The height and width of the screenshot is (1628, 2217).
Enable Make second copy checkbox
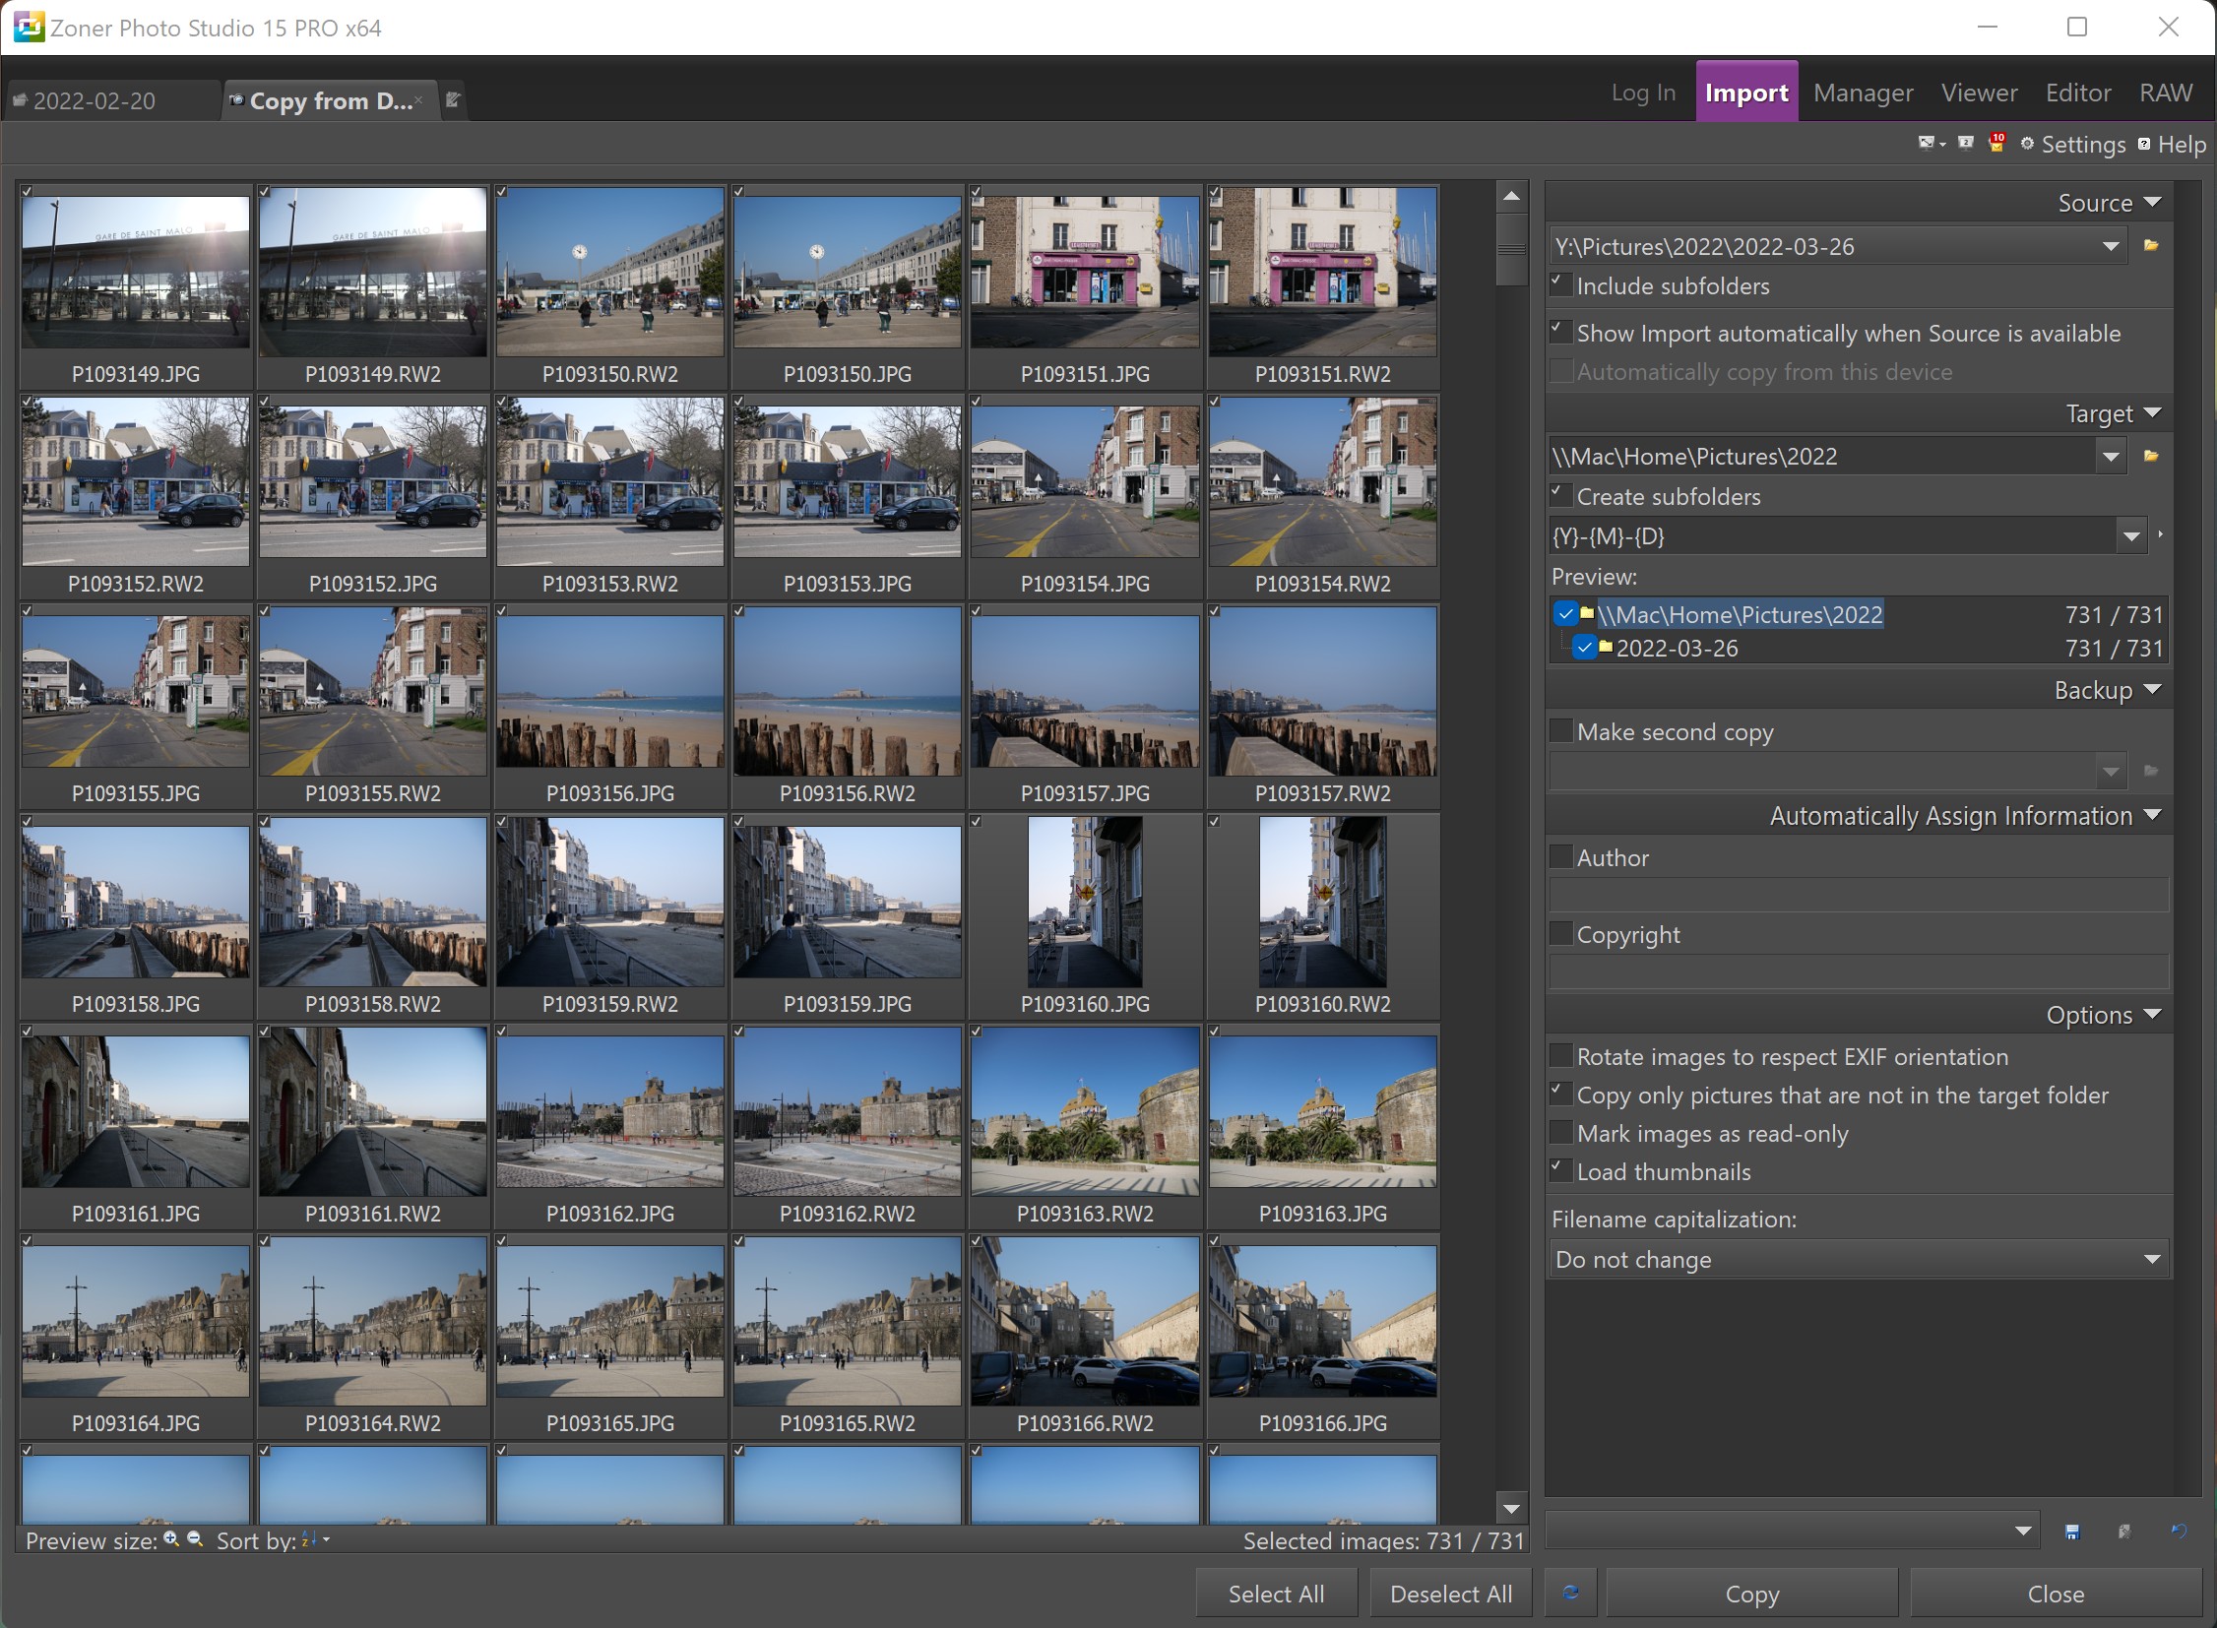point(1560,731)
